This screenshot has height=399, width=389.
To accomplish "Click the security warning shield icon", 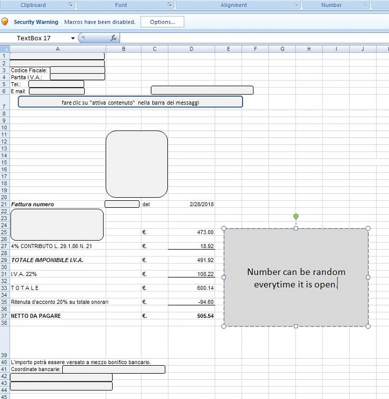I will [x=5, y=22].
